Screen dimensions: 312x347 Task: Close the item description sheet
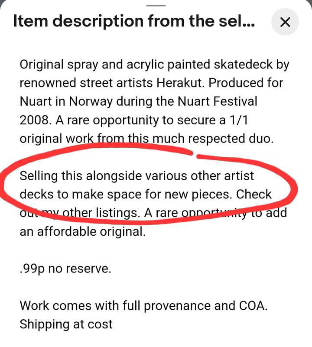pos(285,22)
